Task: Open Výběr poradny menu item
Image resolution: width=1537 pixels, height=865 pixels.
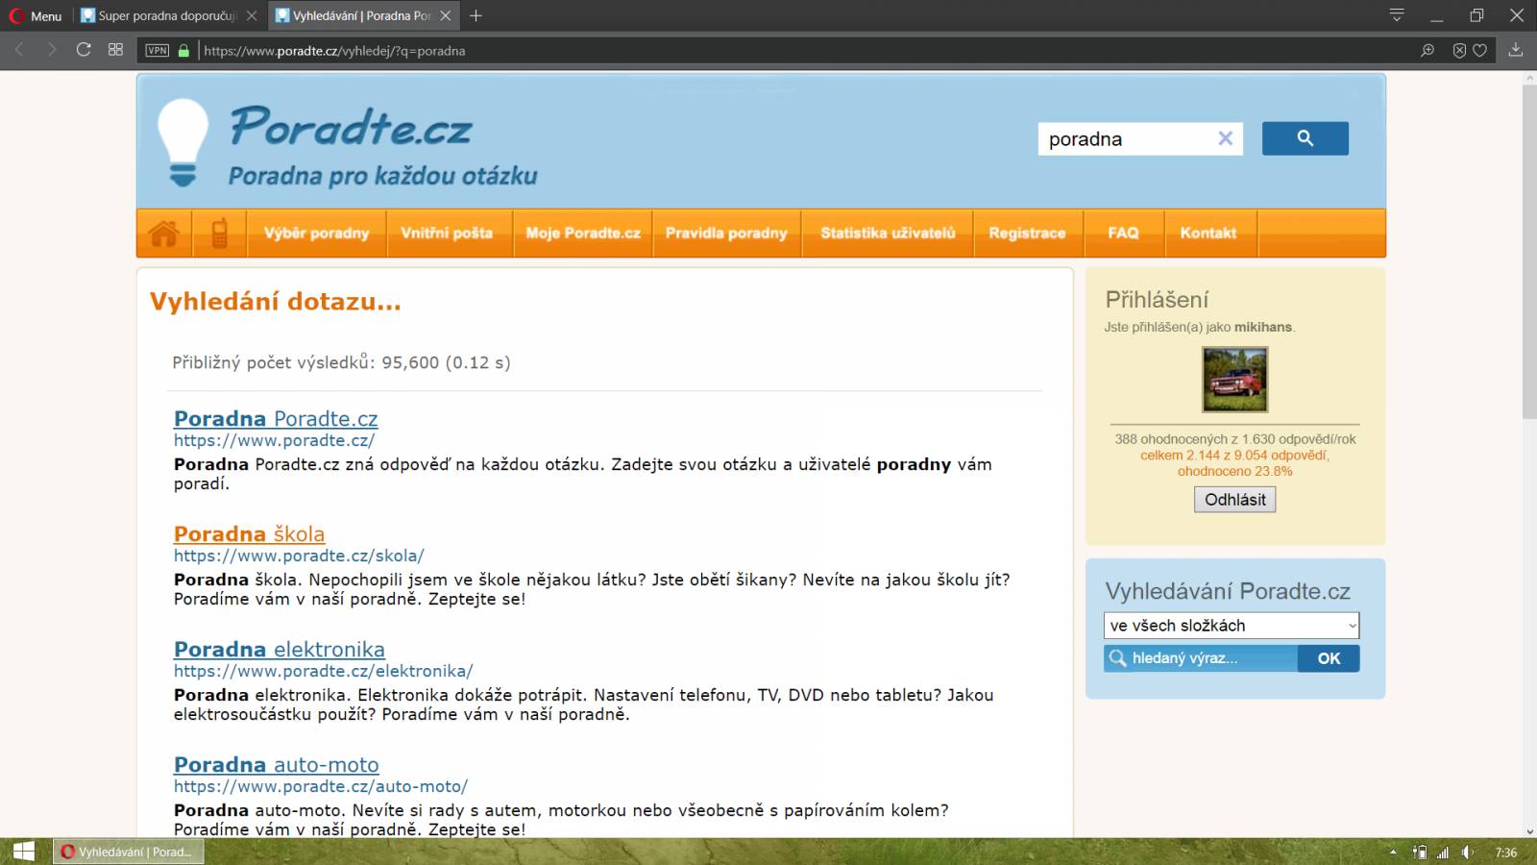Action: 317,233
